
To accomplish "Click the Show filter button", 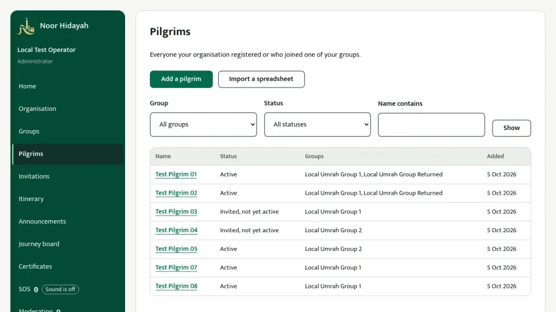I will pos(511,128).
